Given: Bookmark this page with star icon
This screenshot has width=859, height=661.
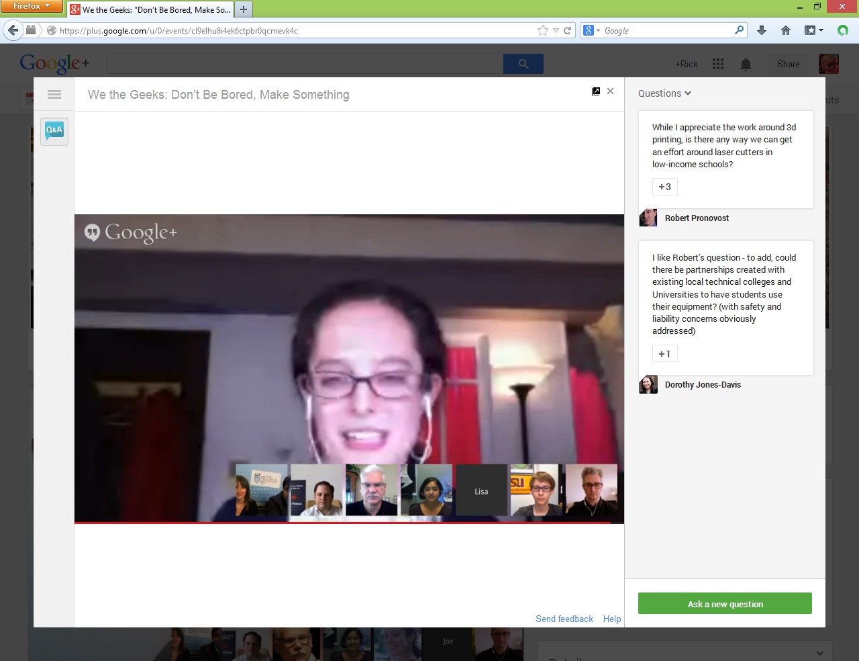Looking at the screenshot, I should point(542,30).
